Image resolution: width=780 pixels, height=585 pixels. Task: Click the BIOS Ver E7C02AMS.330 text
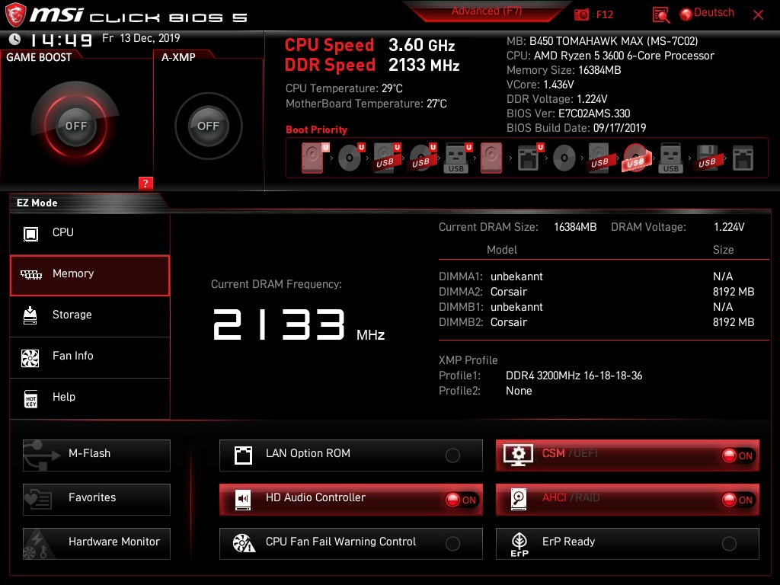568,113
